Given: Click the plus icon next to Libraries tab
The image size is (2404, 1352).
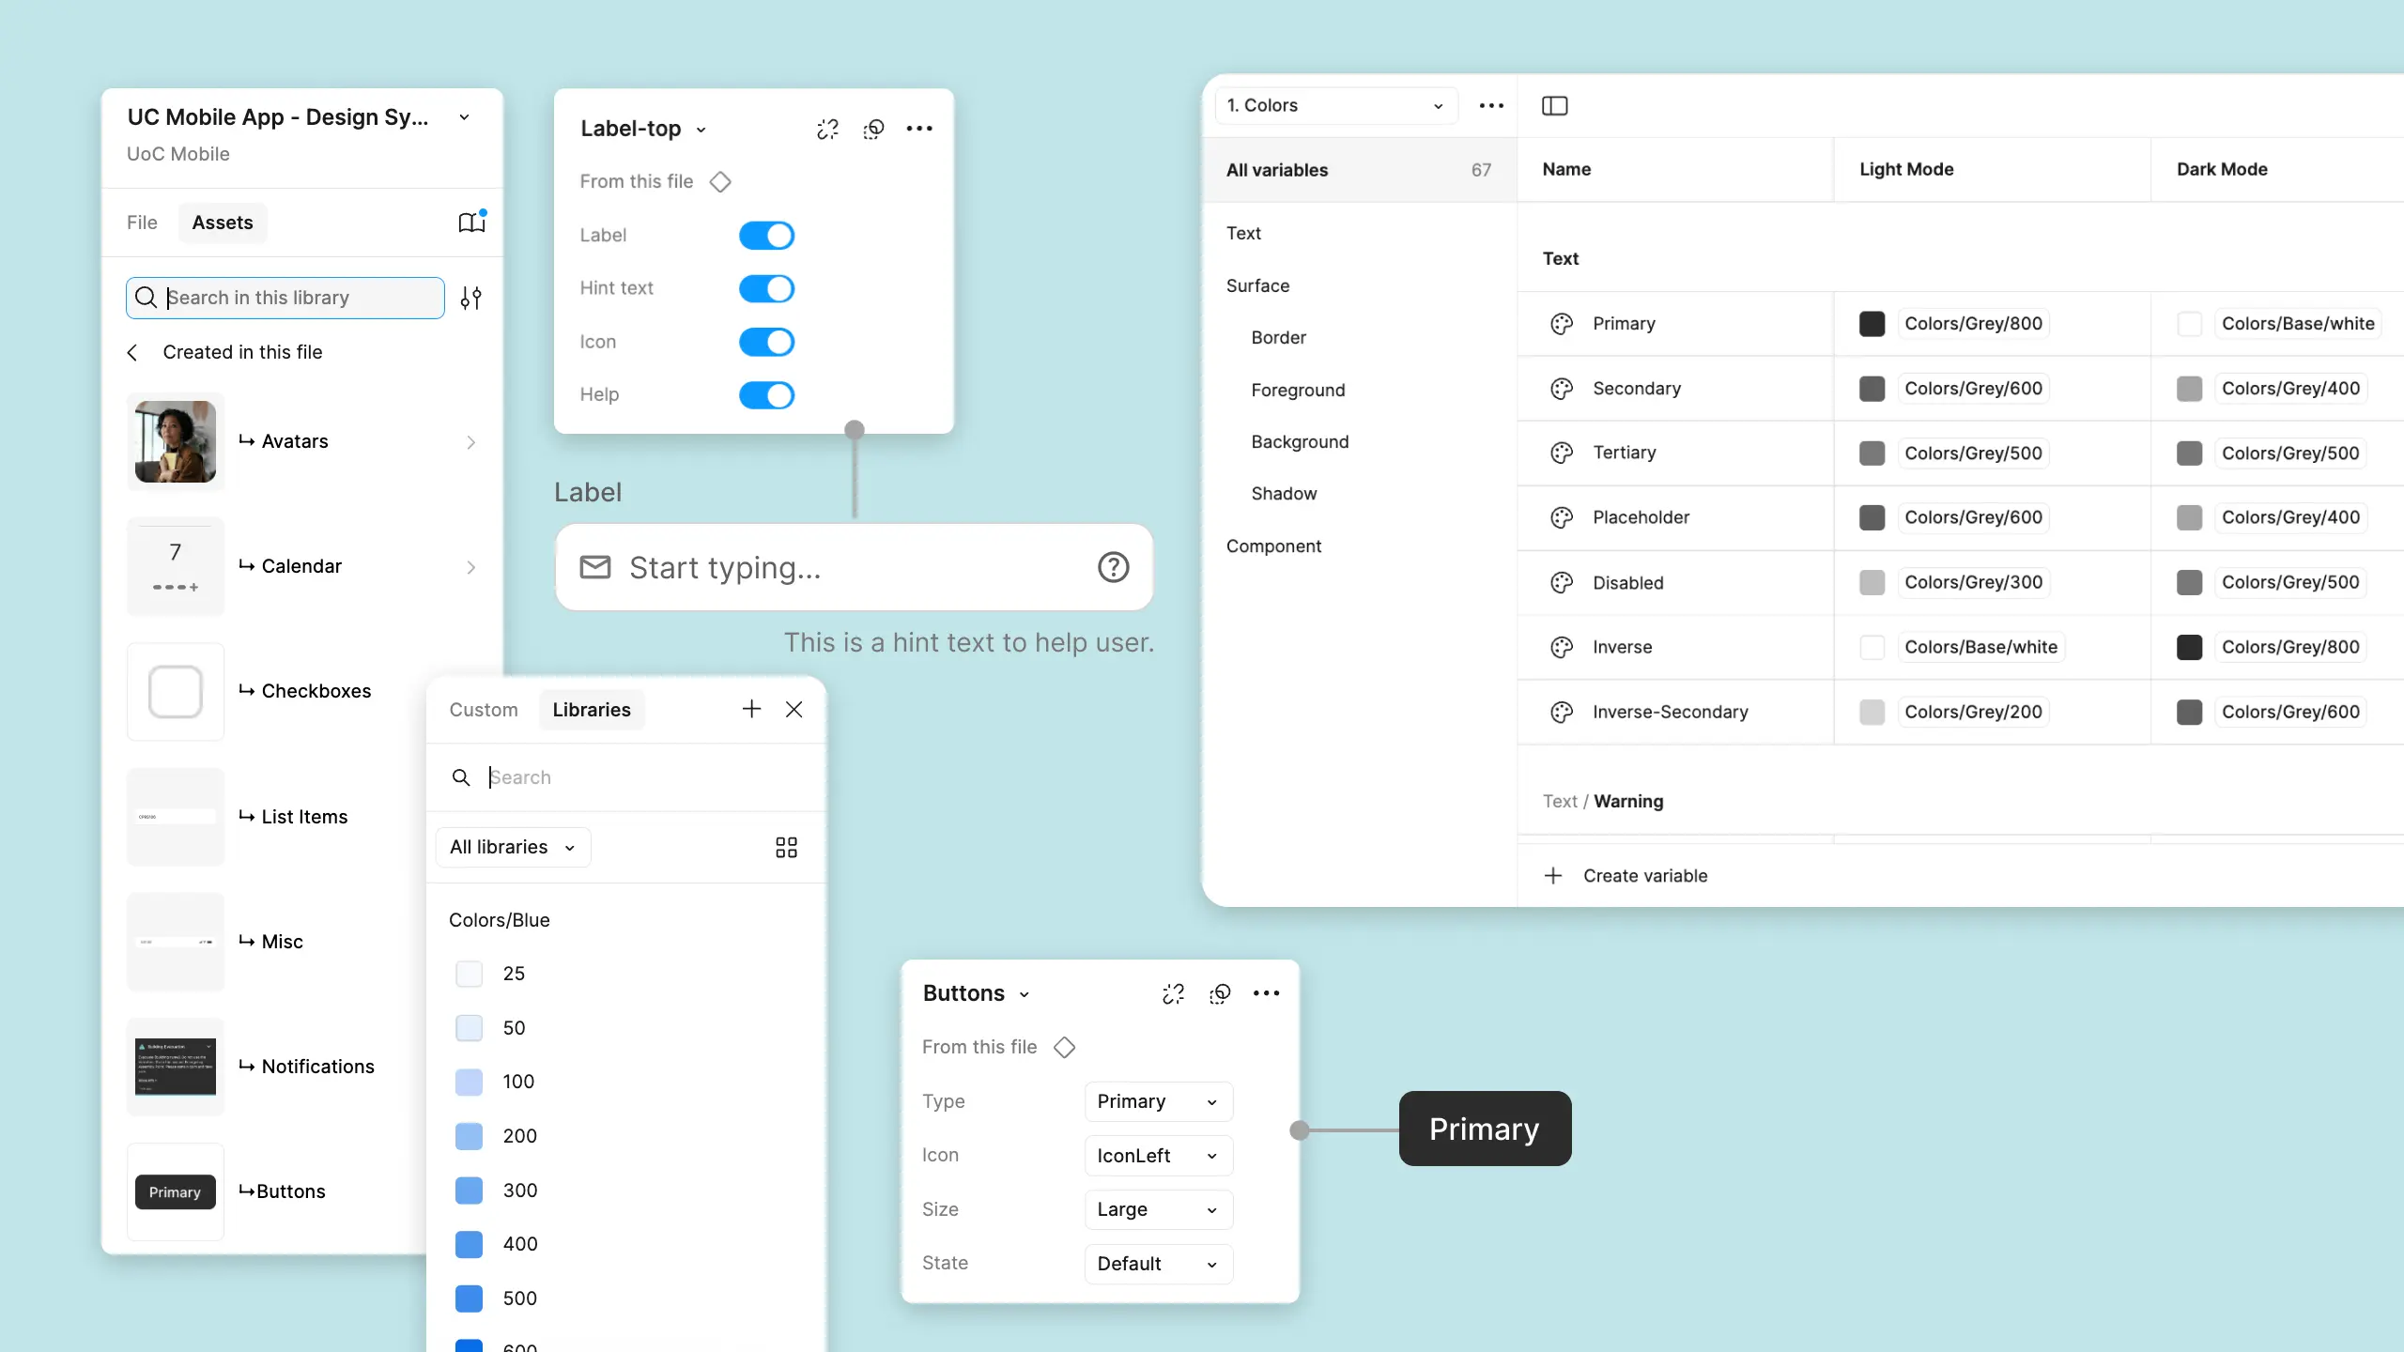Looking at the screenshot, I should point(751,710).
